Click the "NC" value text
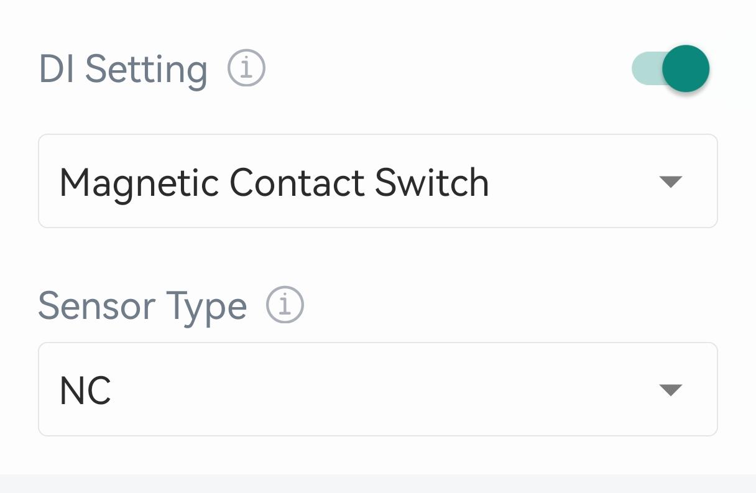The image size is (756, 493). coord(85,391)
